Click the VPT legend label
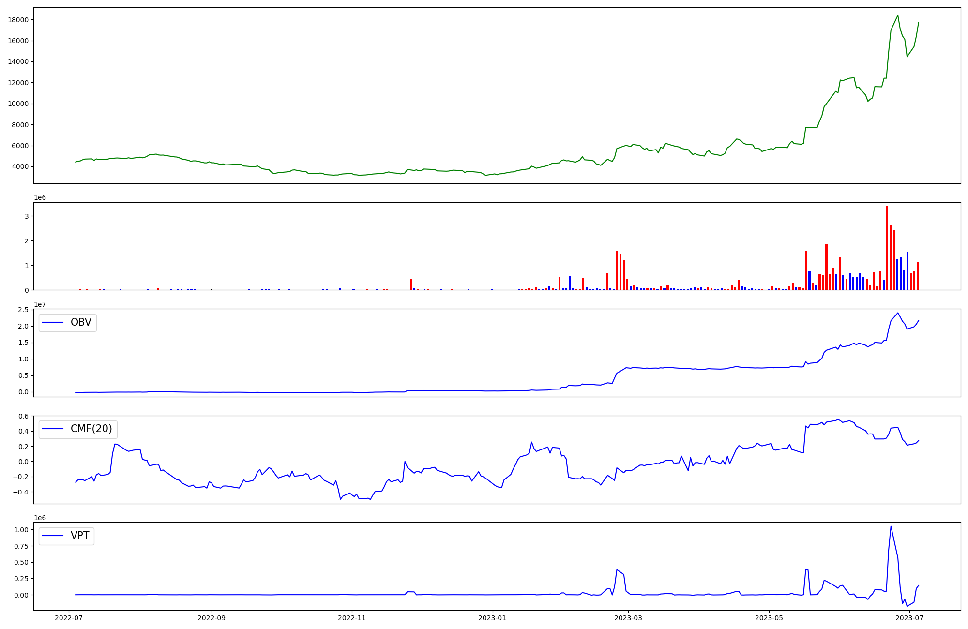Image resolution: width=968 pixels, height=629 pixels. (x=80, y=536)
